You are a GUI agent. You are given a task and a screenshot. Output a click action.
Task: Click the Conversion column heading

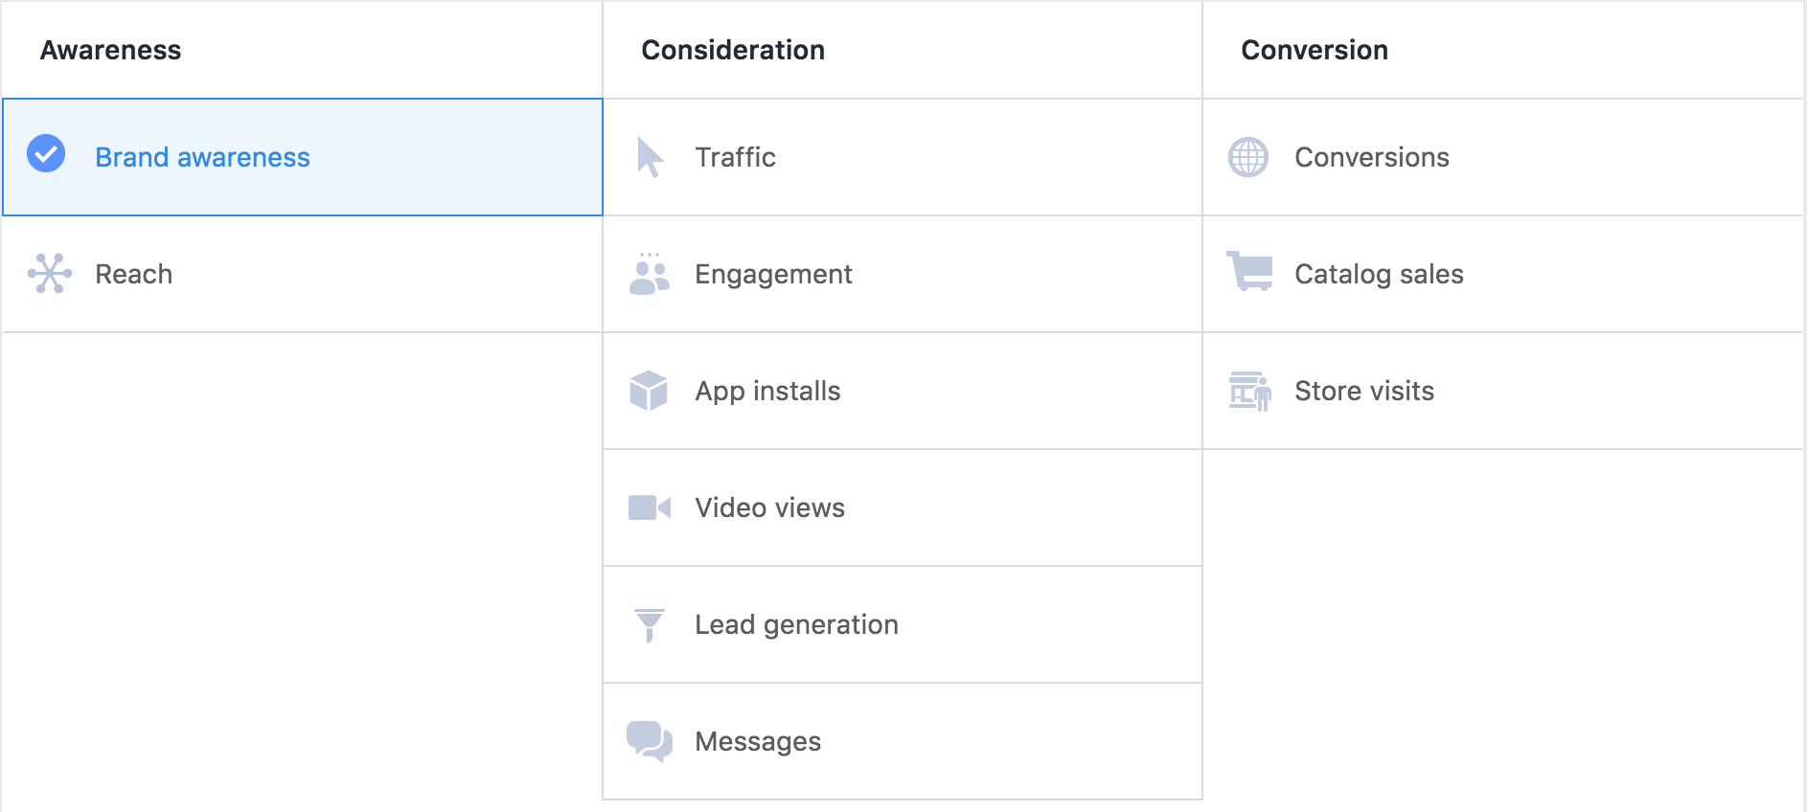click(x=1315, y=50)
